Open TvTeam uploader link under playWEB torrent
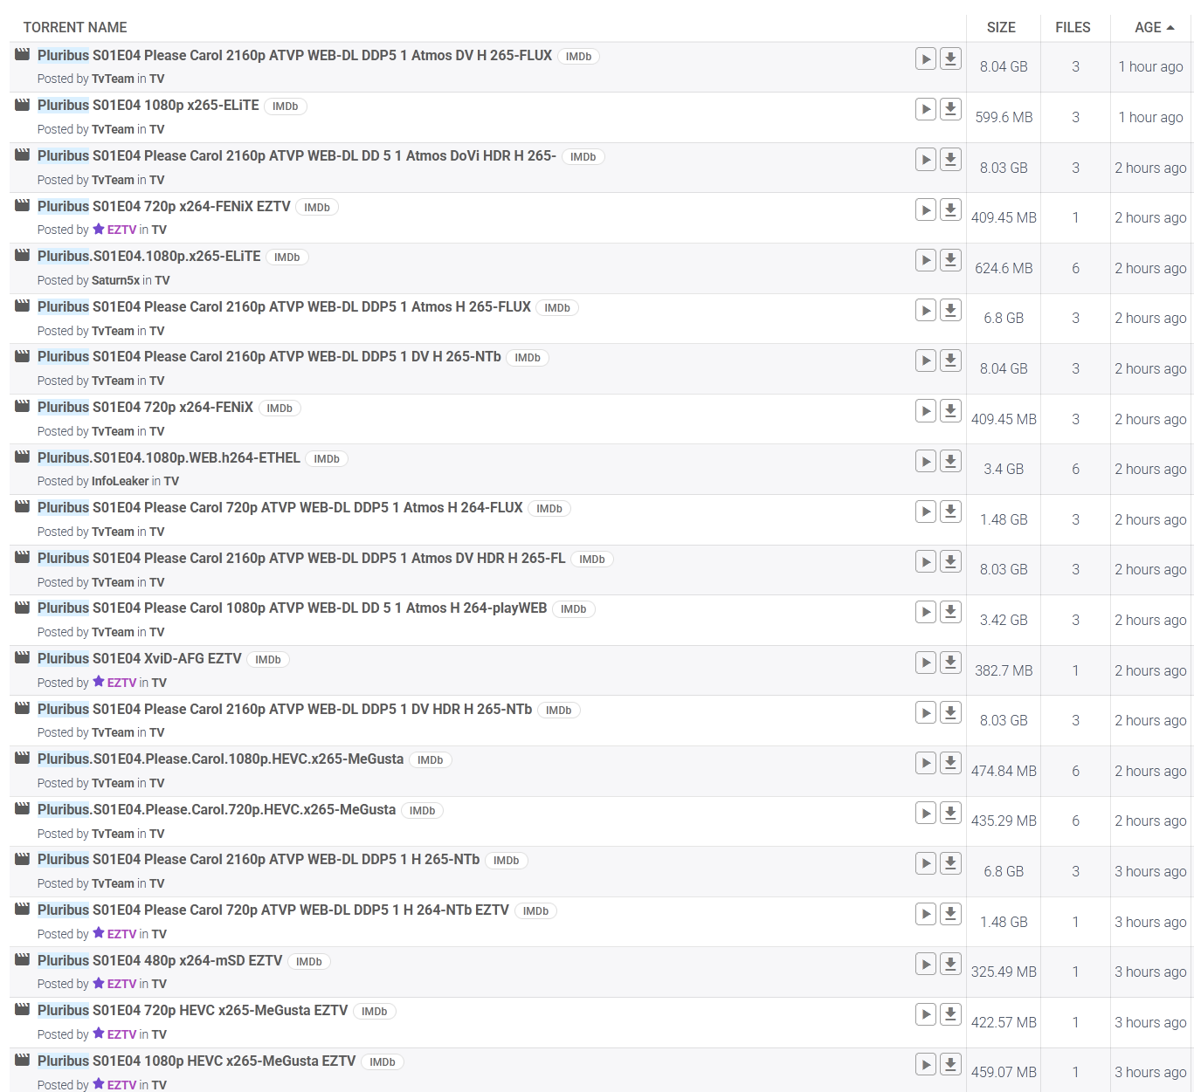This screenshot has width=1194, height=1092. tap(113, 632)
